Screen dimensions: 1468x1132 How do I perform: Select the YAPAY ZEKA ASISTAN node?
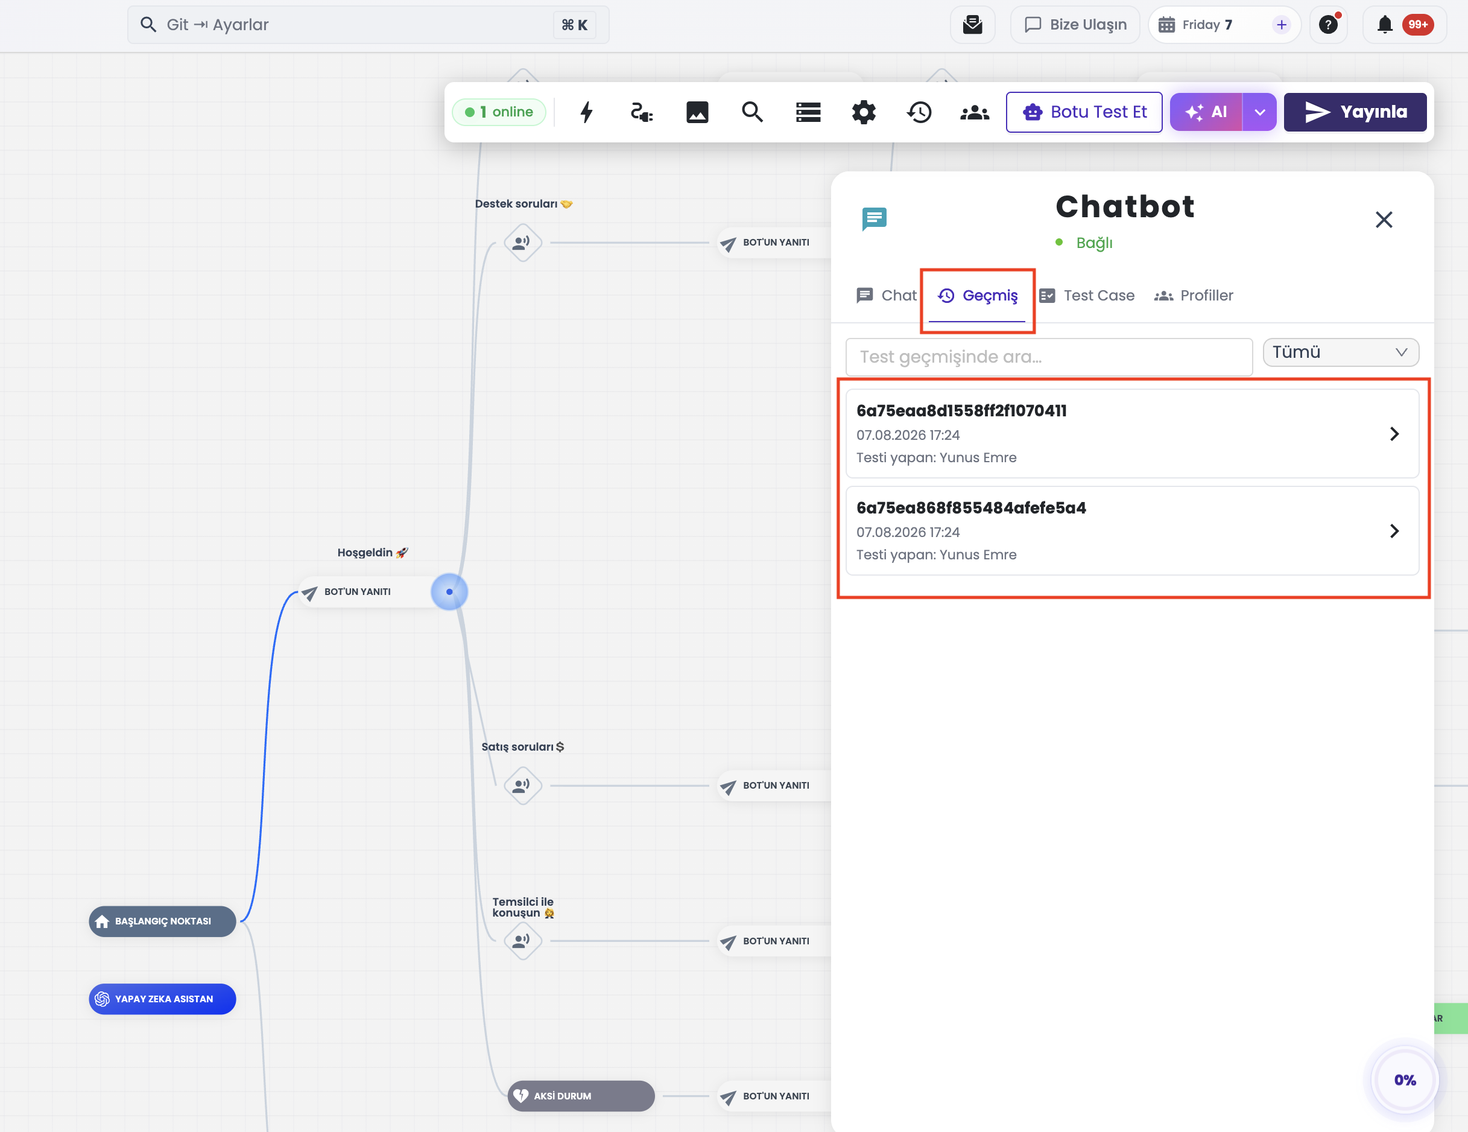(162, 999)
